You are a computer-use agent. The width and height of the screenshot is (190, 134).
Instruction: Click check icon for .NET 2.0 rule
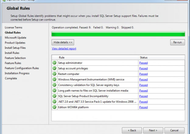click(x=55, y=101)
